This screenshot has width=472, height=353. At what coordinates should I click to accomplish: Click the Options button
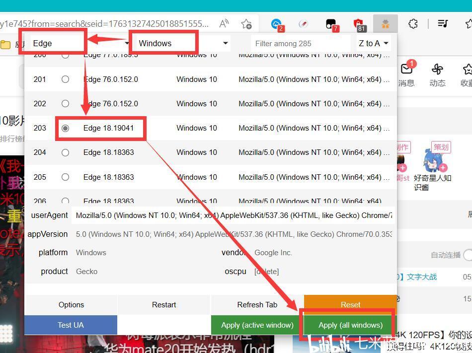(71, 304)
